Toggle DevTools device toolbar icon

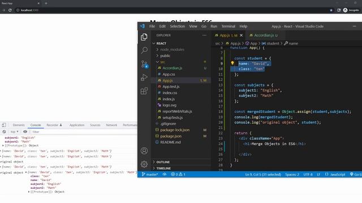click(x=4, y=125)
